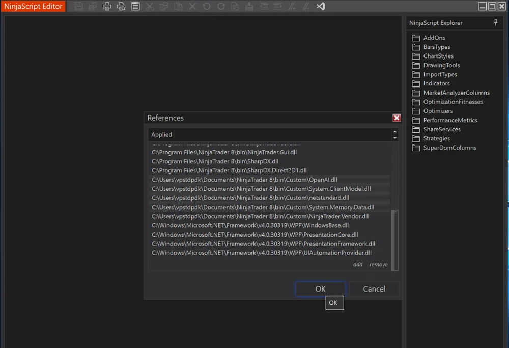
Task: Open the PerformanceMetrics folder
Action: click(x=445, y=120)
